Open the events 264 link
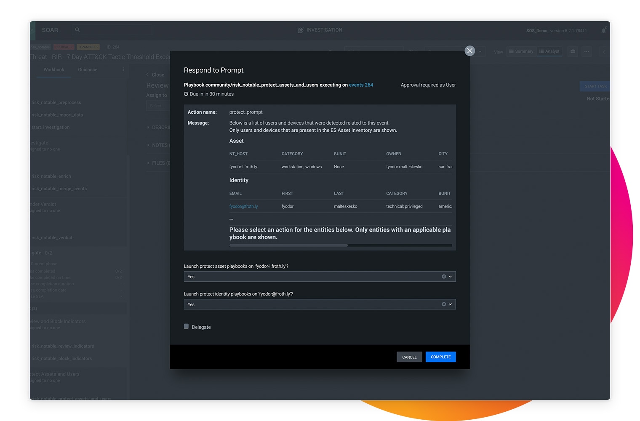This screenshot has width=640, height=421. (x=361, y=85)
